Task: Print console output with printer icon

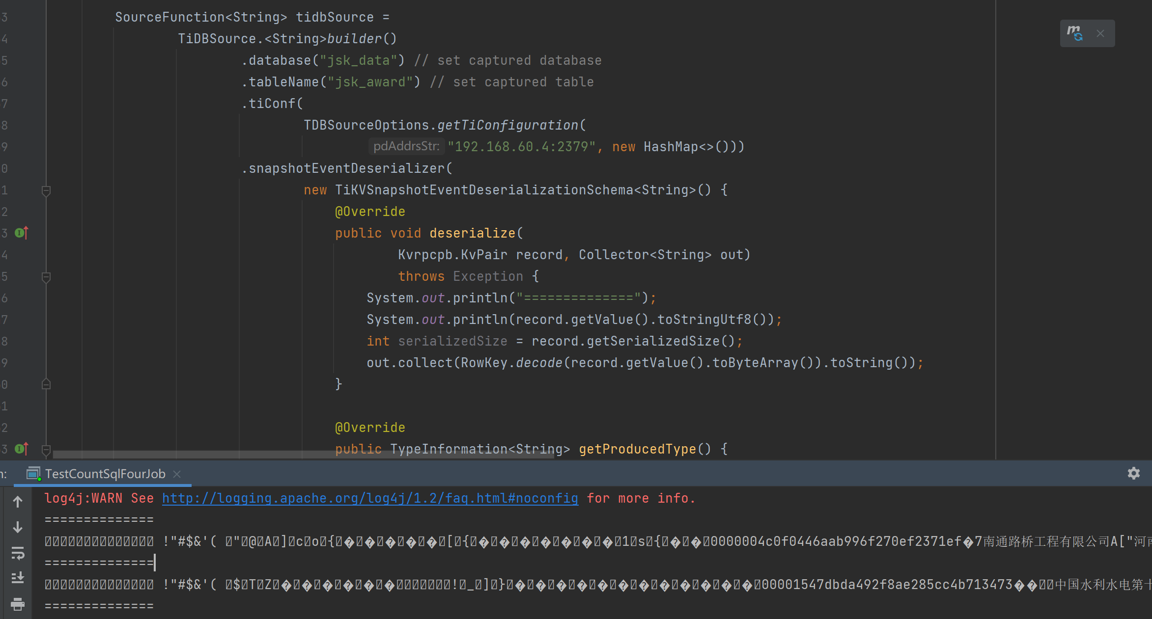Action: tap(18, 604)
